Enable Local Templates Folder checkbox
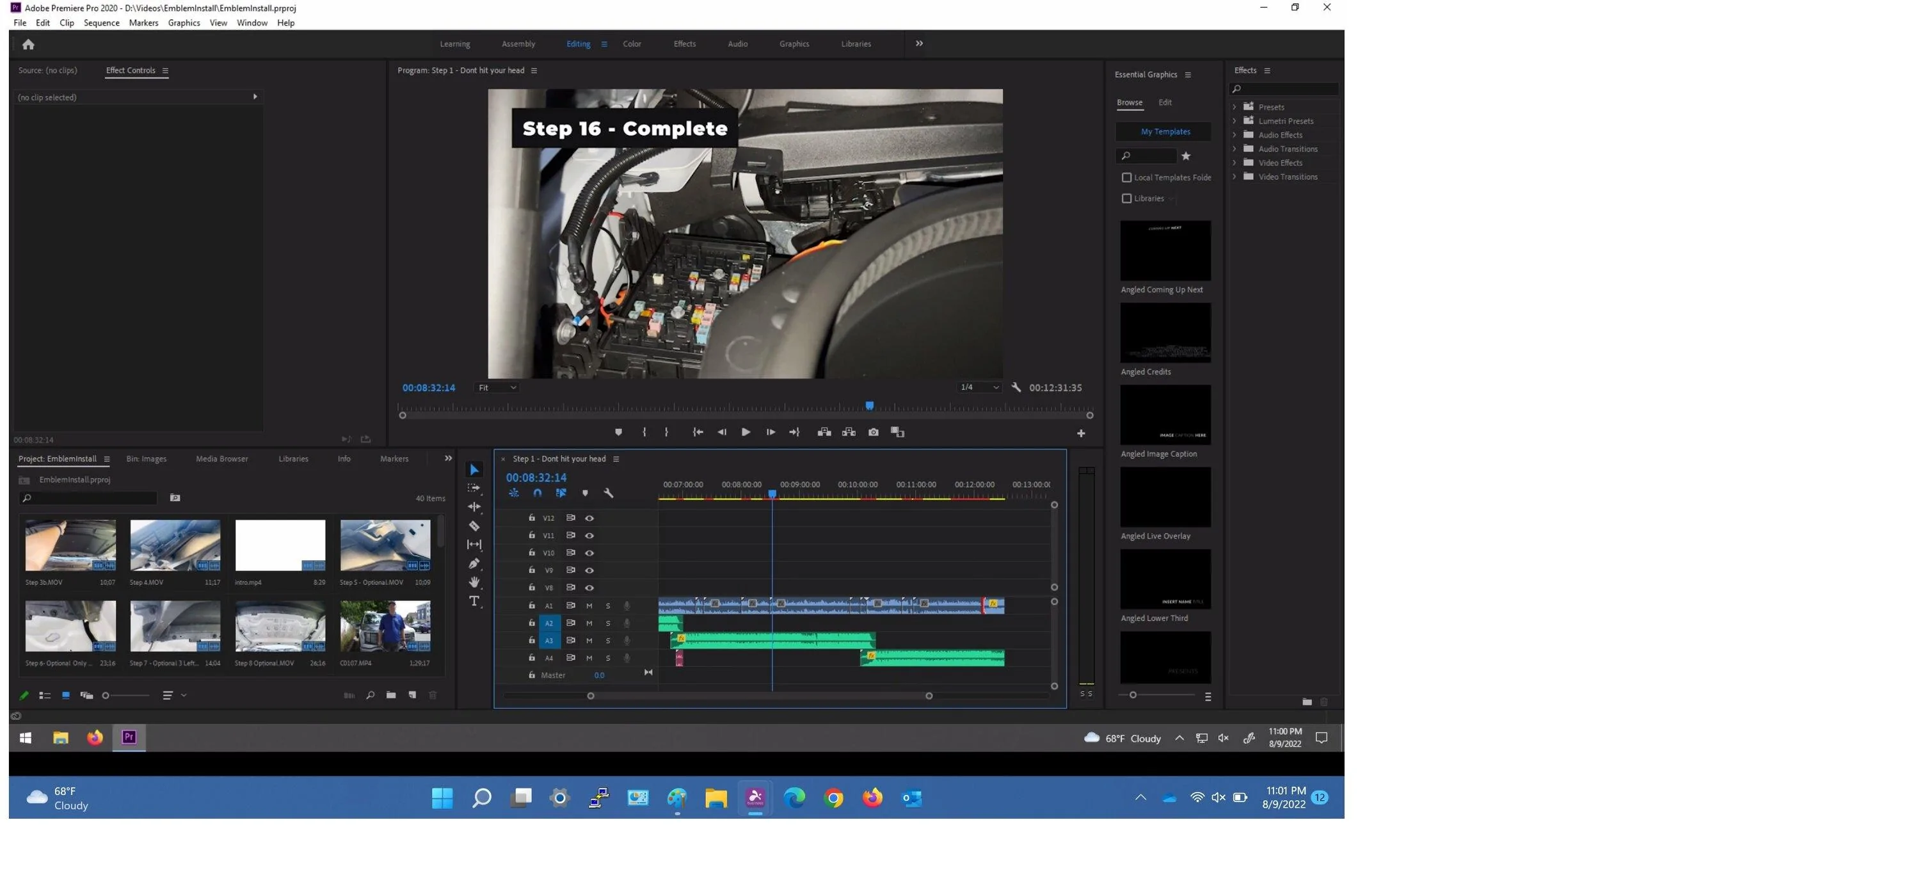 (1126, 177)
